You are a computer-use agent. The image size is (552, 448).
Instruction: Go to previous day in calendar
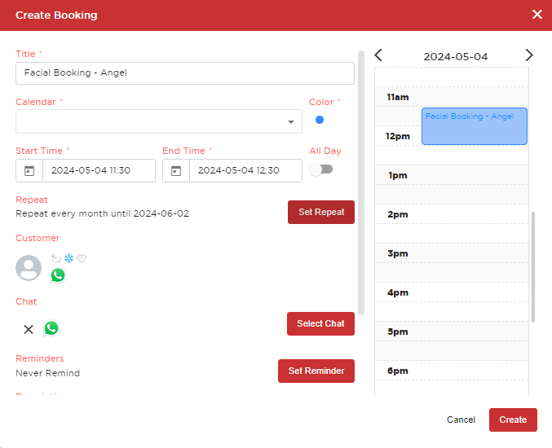coord(378,55)
